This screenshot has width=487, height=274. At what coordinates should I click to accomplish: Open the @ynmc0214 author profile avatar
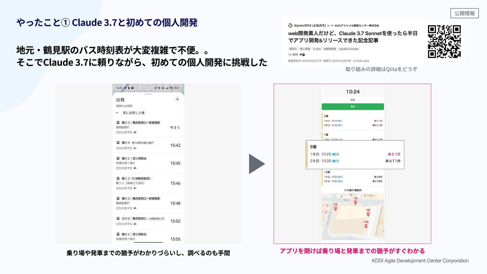pyautogui.click(x=290, y=26)
